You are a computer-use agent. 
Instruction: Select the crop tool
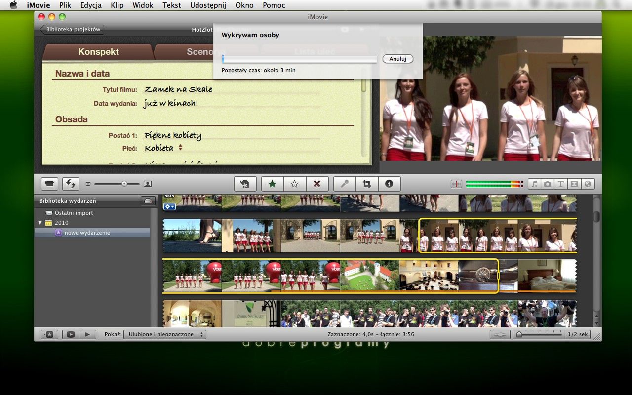pyautogui.click(x=366, y=184)
